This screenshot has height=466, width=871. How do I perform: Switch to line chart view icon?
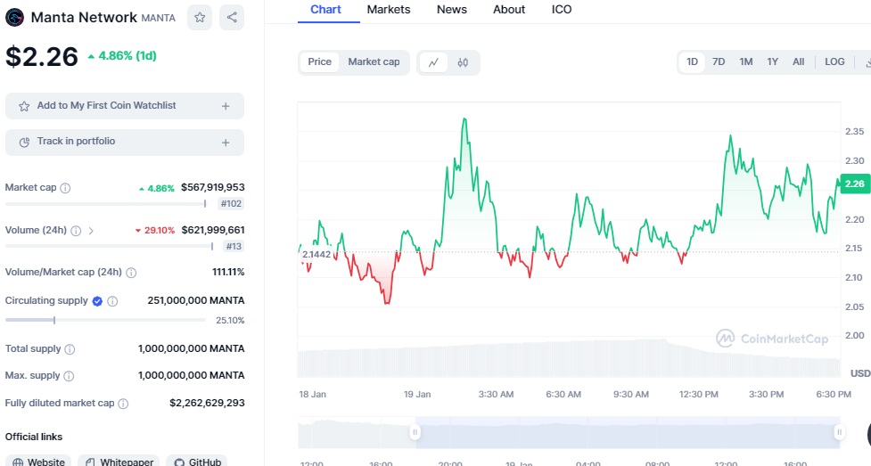[433, 62]
